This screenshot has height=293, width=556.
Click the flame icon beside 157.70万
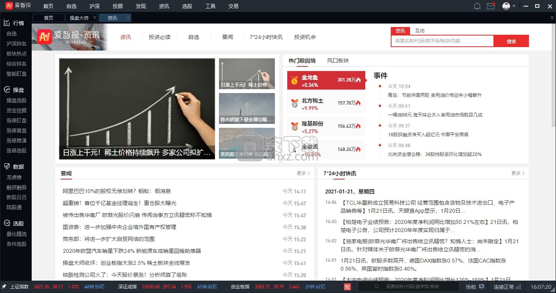point(358,103)
